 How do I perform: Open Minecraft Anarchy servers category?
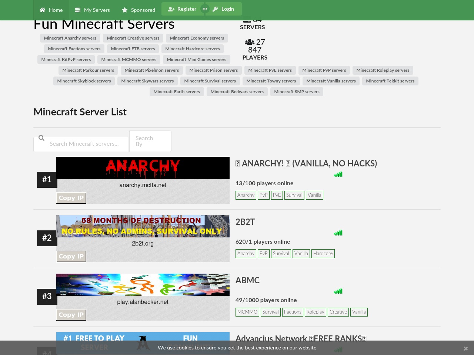click(x=70, y=38)
